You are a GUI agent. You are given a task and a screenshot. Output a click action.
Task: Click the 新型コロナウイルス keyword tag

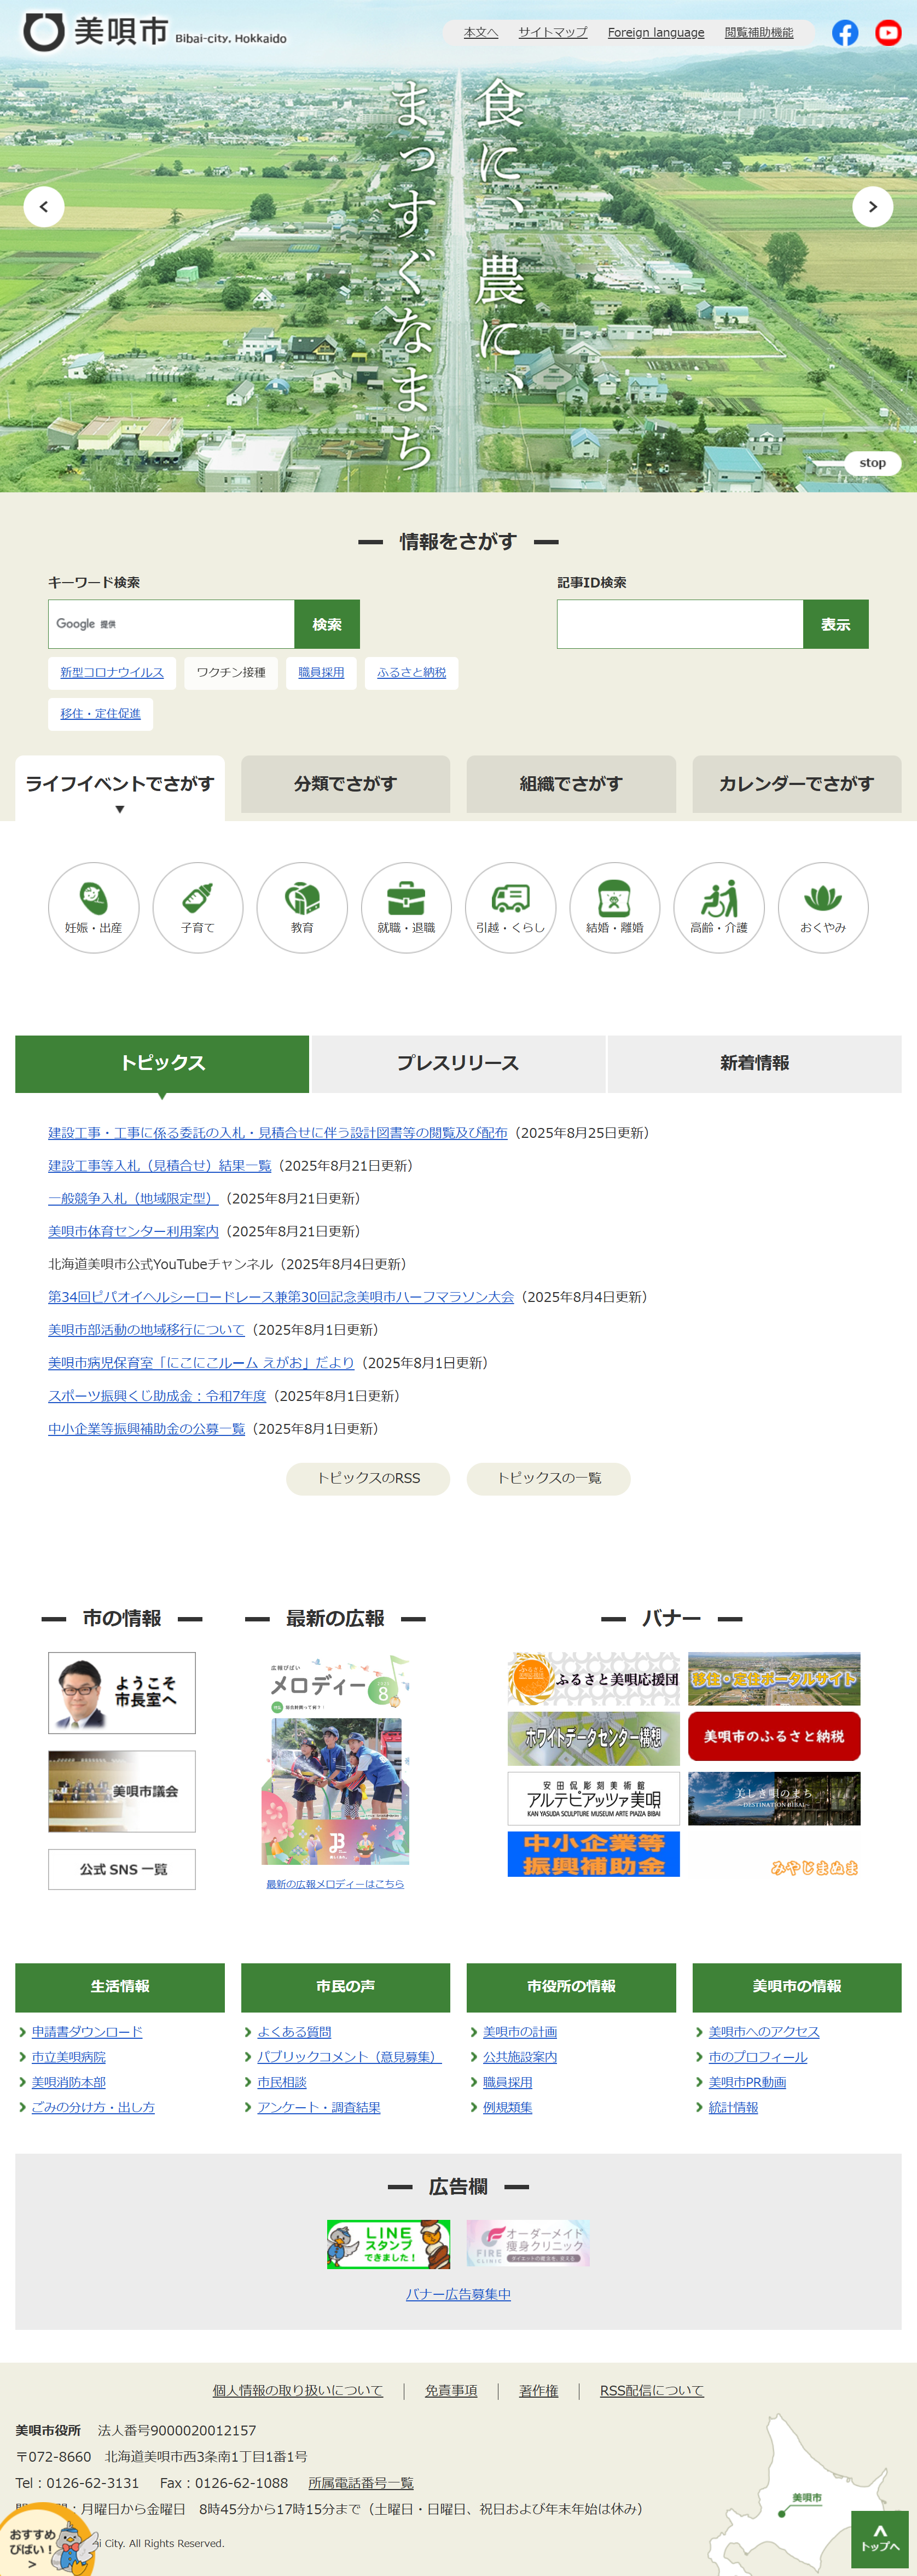pos(112,673)
